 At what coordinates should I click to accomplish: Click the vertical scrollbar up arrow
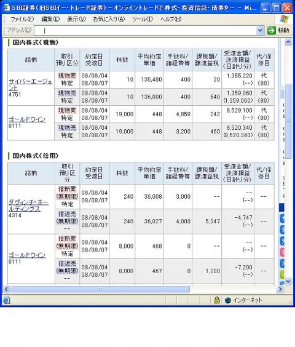(288, 42)
